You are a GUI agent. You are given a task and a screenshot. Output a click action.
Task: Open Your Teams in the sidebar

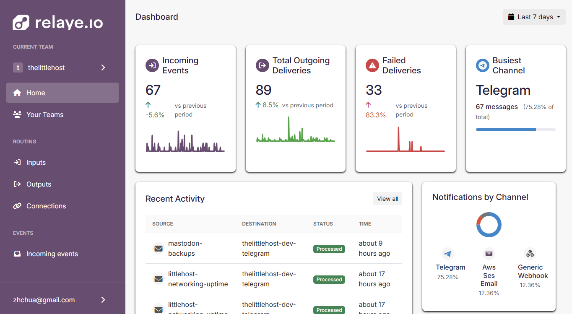pyautogui.click(x=62, y=114)
